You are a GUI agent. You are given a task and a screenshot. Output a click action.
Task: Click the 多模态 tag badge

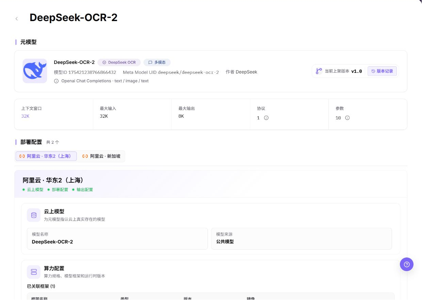[x=157, y=63]
